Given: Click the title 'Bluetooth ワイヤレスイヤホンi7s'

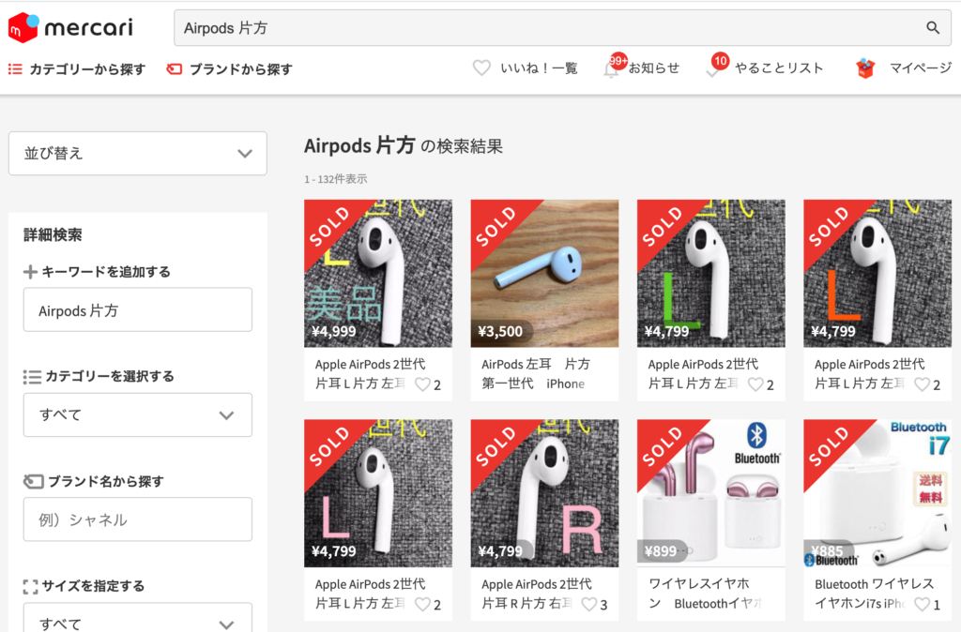Looking at the screenshot, I should point(874,594).
